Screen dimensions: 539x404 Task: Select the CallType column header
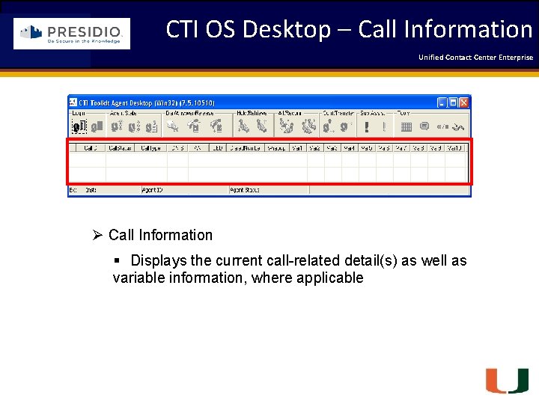[x=150, y=148]
